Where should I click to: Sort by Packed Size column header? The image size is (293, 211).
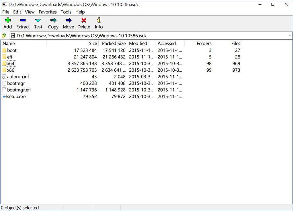tap(113, 43)
